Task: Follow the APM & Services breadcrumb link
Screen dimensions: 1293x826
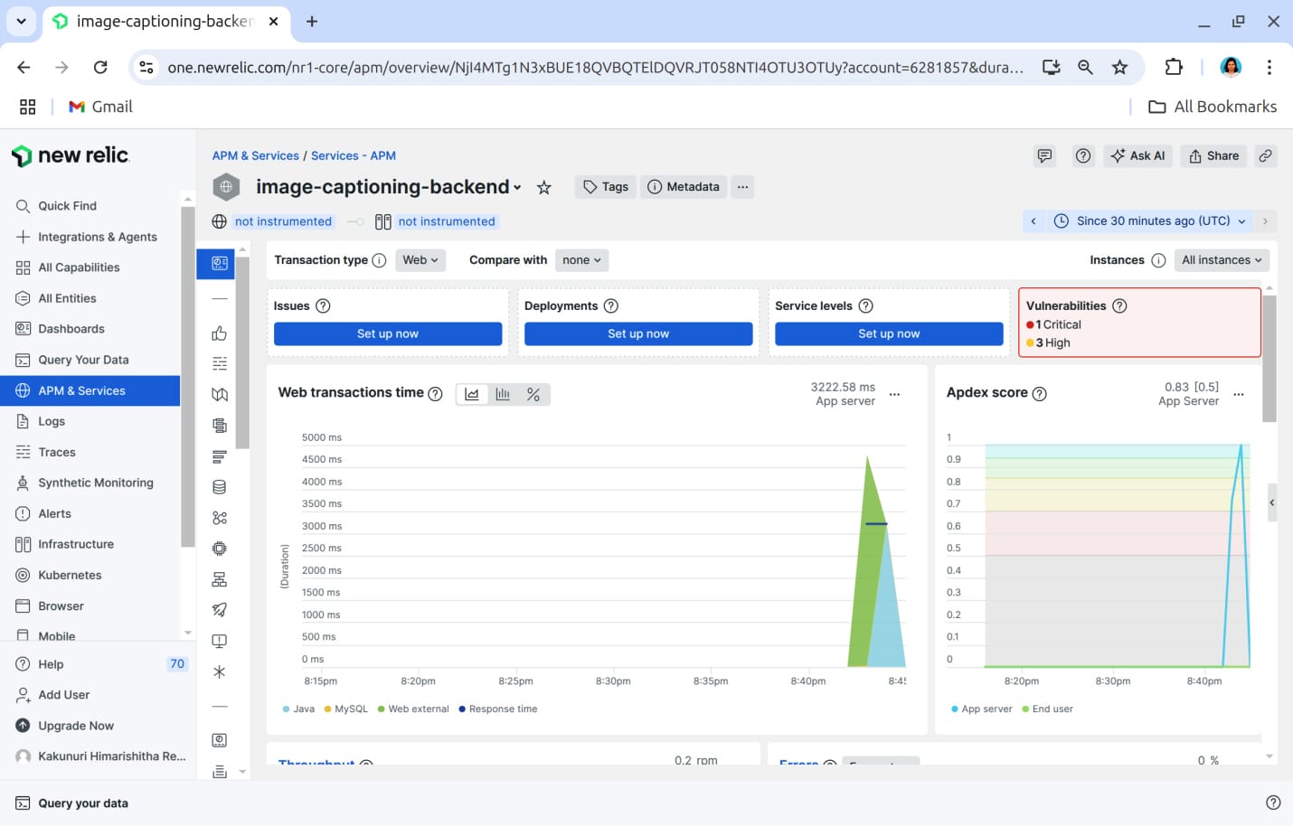Action: tap(255, 155)
